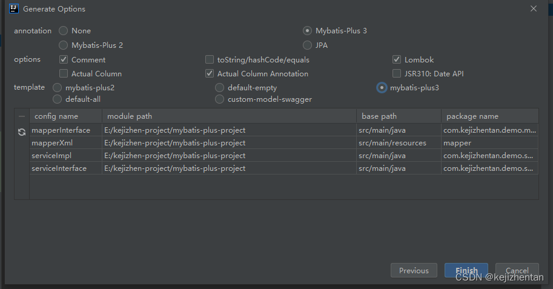This screenshot has height=289, width=553.
Task: Click package name cell of mapperInterface row
Action: (490, 130)
